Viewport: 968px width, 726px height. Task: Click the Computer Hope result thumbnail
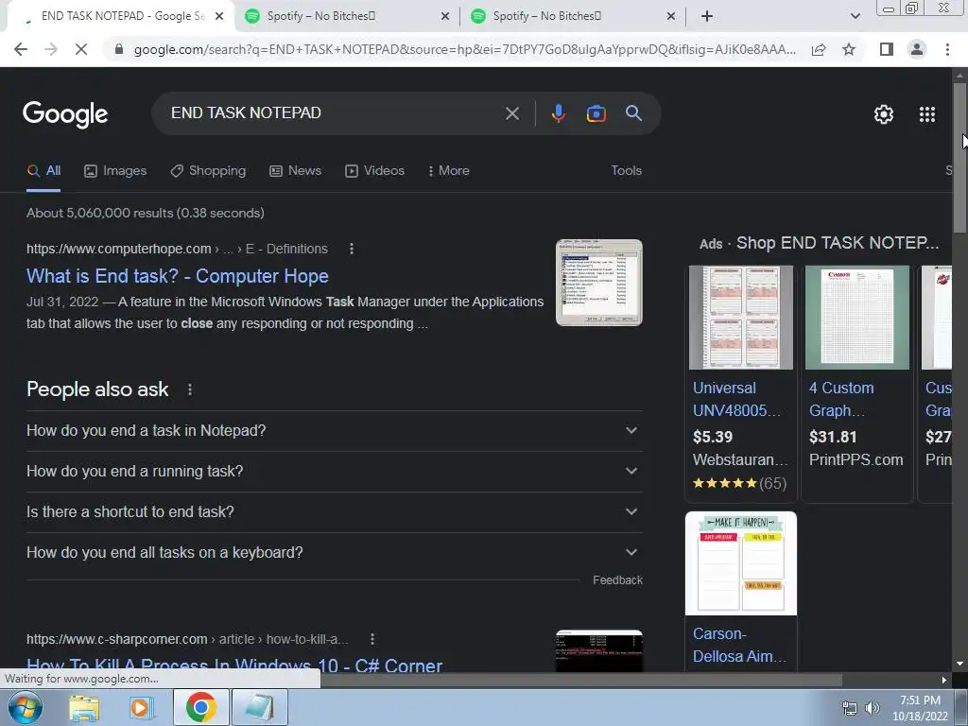598,283
